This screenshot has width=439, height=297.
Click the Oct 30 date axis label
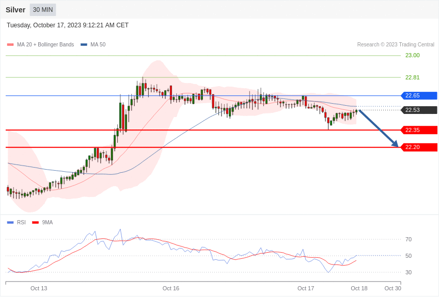click(393, 288)
